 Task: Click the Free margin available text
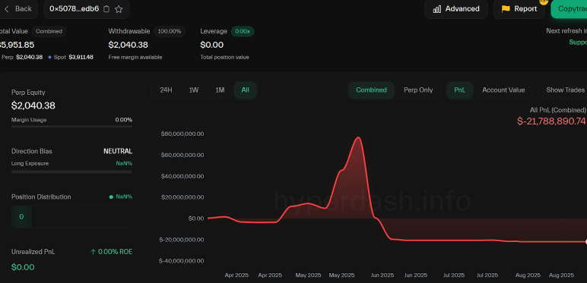pos(135,57)
